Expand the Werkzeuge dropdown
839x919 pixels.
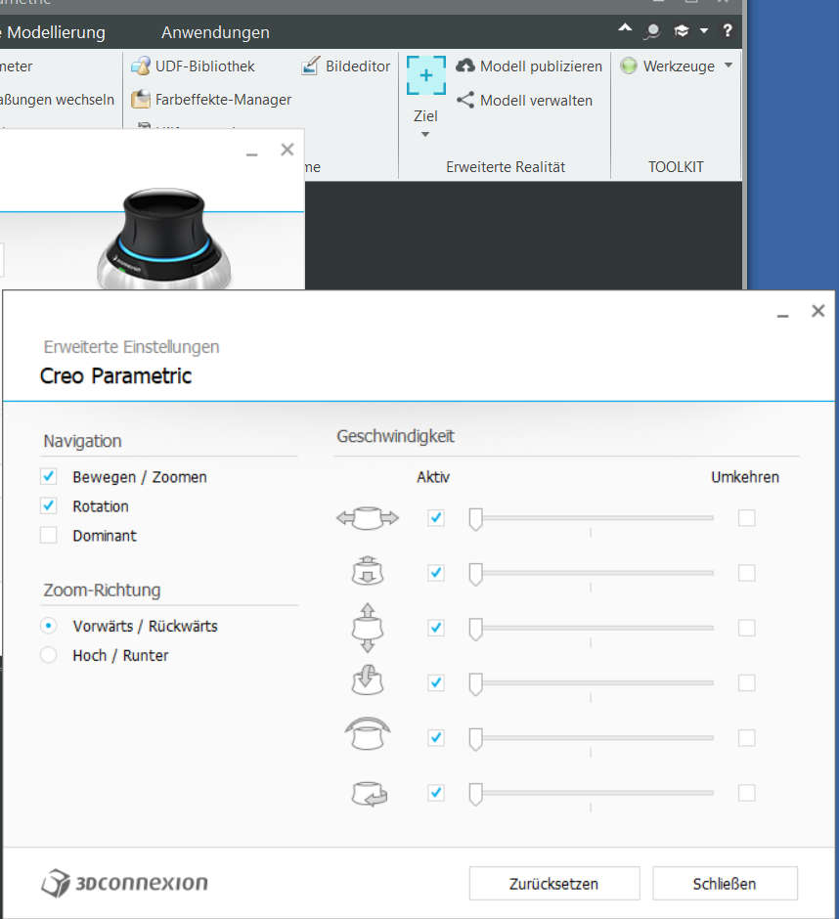[729, 66]
